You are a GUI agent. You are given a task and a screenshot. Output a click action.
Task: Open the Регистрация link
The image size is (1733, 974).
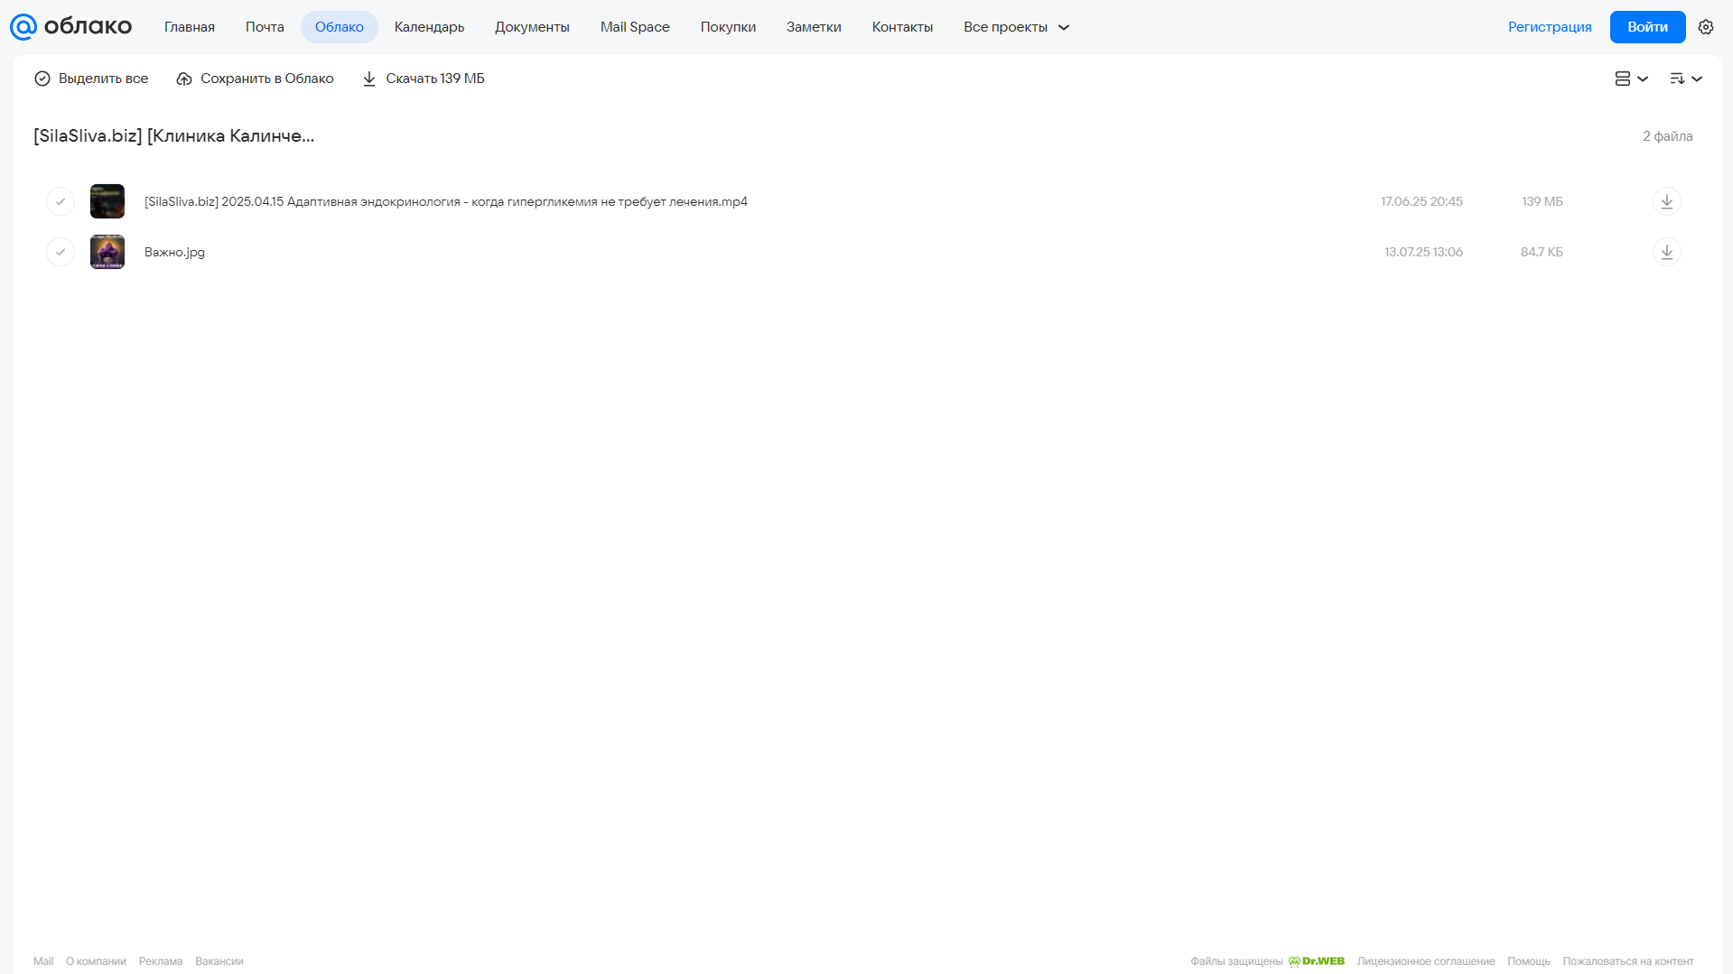[x=1550, y=27]
